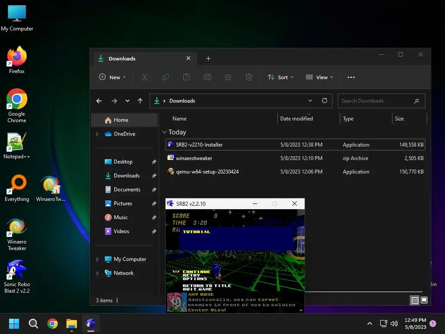This screenshot has height=334, width=445.
Task: Open Everything search desktop shortcut
Action: click(17, 188)
